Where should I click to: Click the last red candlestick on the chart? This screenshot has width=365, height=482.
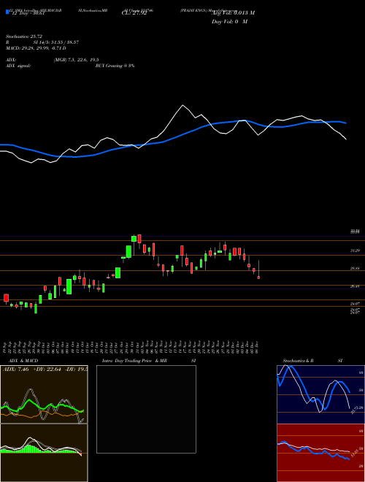(258, 278)
